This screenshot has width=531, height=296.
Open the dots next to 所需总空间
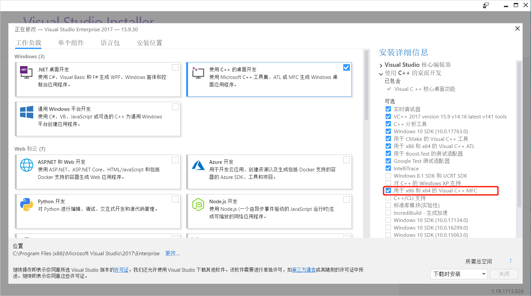pyautogui.click(x=511, y=260)
